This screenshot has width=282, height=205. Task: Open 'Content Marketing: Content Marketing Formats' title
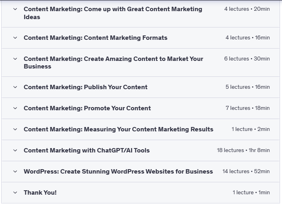point(96,38)
